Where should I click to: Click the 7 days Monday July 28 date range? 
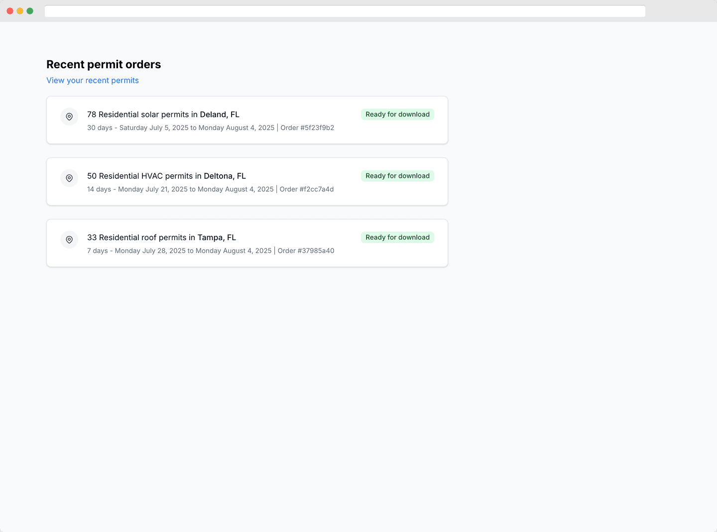[179, 251]
